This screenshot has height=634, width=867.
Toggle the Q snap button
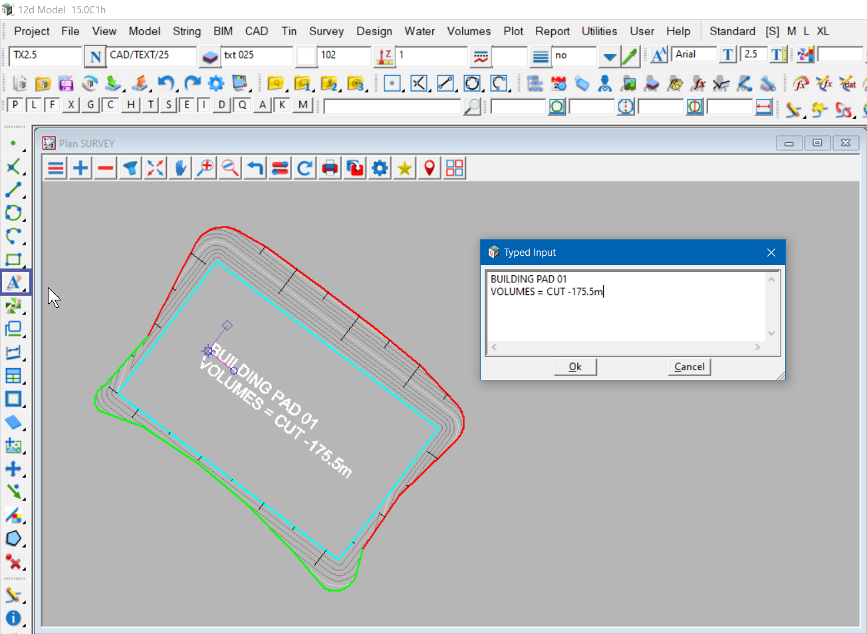click(242, 104)
